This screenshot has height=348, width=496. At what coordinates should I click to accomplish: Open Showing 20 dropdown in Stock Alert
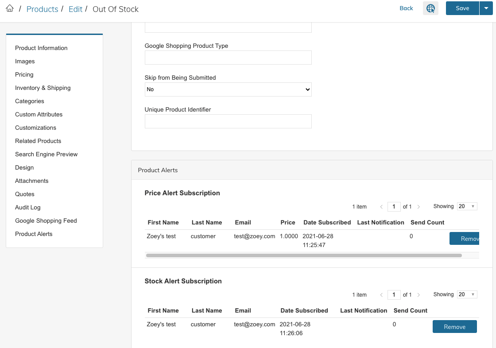coord(467,294)
